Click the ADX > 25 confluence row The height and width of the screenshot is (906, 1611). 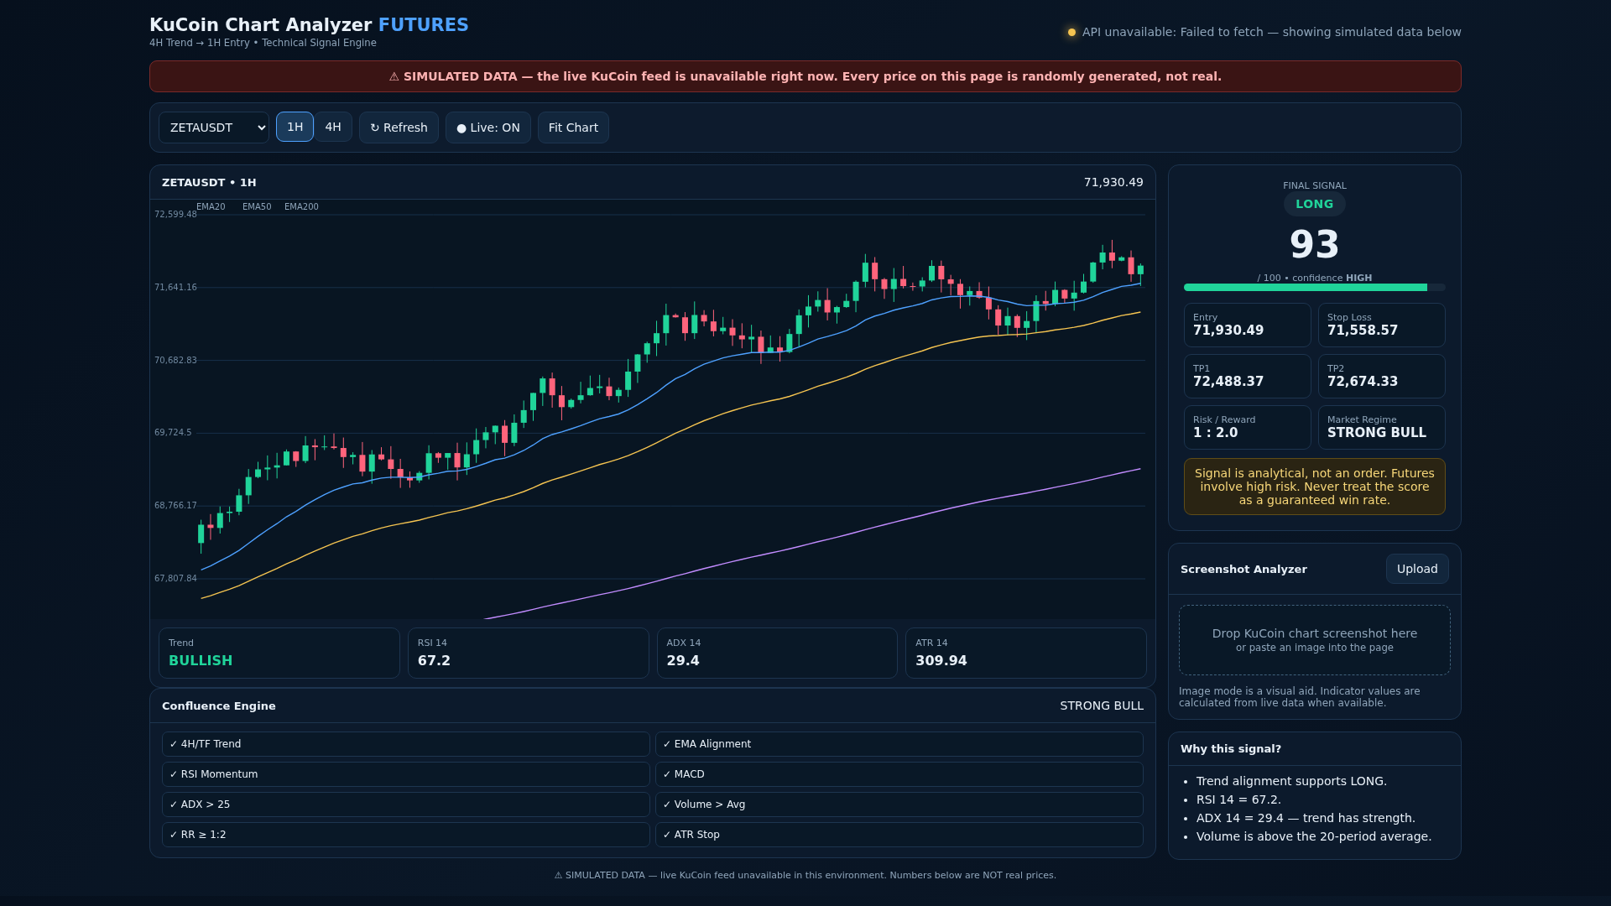point(406,804)
